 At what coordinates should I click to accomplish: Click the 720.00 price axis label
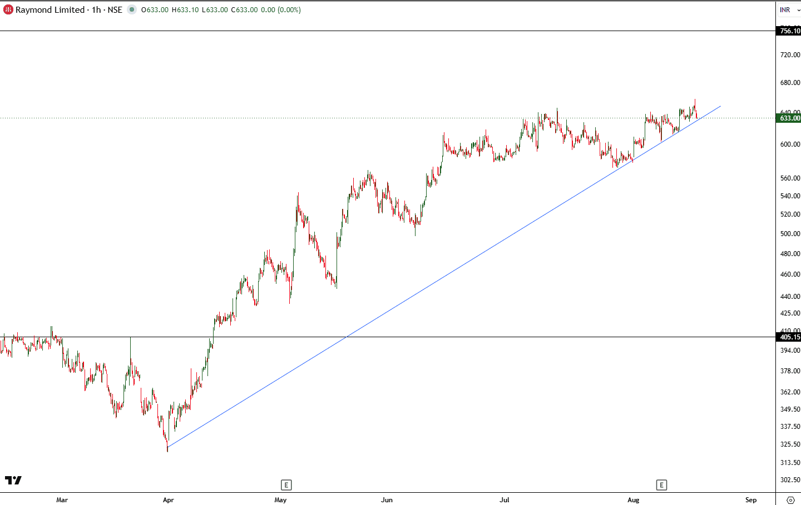click(x=790, y=54)
